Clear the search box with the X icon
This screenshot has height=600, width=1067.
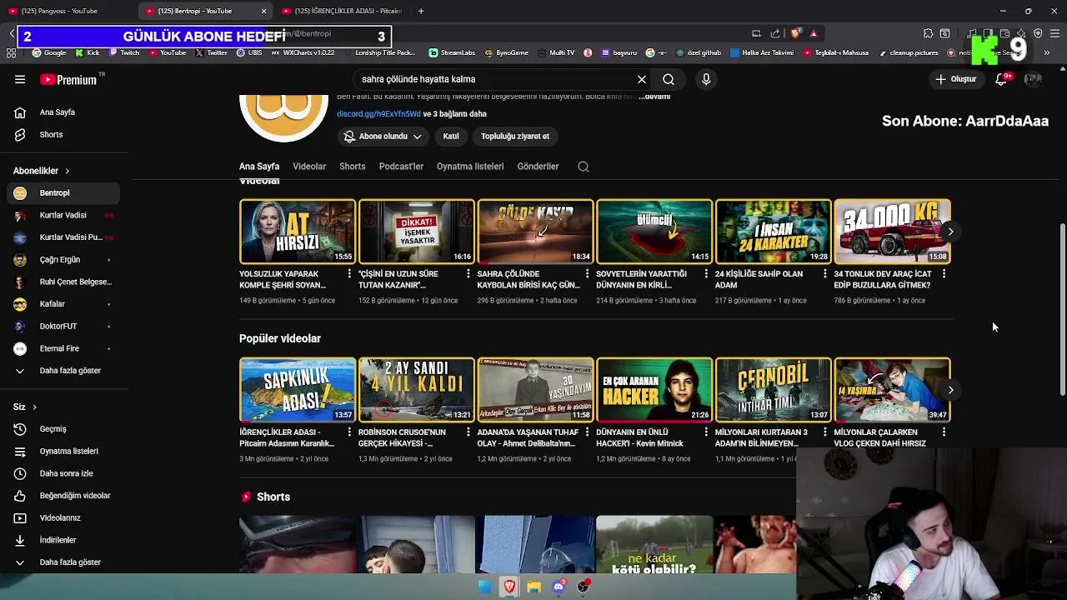642,79
